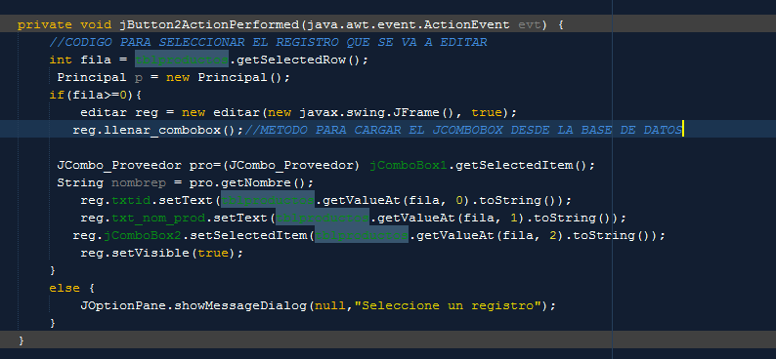776x359 pixels.
Task: Click highlighted tblproductos on the int fila line
Action: [x=182, y=60]
